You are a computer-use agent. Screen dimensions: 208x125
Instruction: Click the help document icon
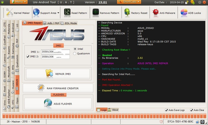coord(187,2)
